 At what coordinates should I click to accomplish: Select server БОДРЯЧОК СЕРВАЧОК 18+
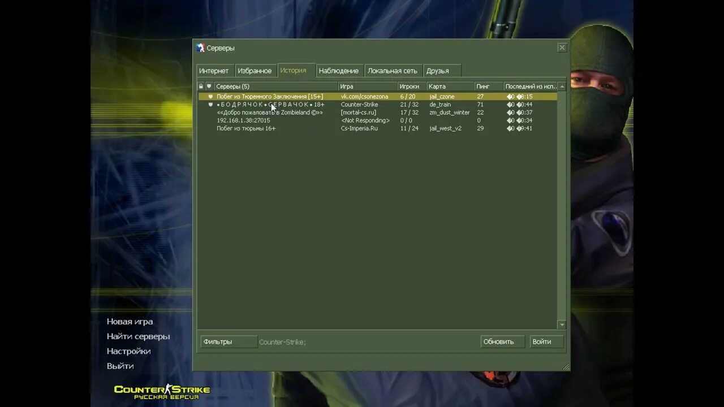pos(377,105)
